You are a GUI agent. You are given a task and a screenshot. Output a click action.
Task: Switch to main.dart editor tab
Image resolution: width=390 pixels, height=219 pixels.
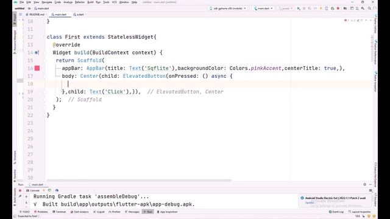tap(60, 15)
